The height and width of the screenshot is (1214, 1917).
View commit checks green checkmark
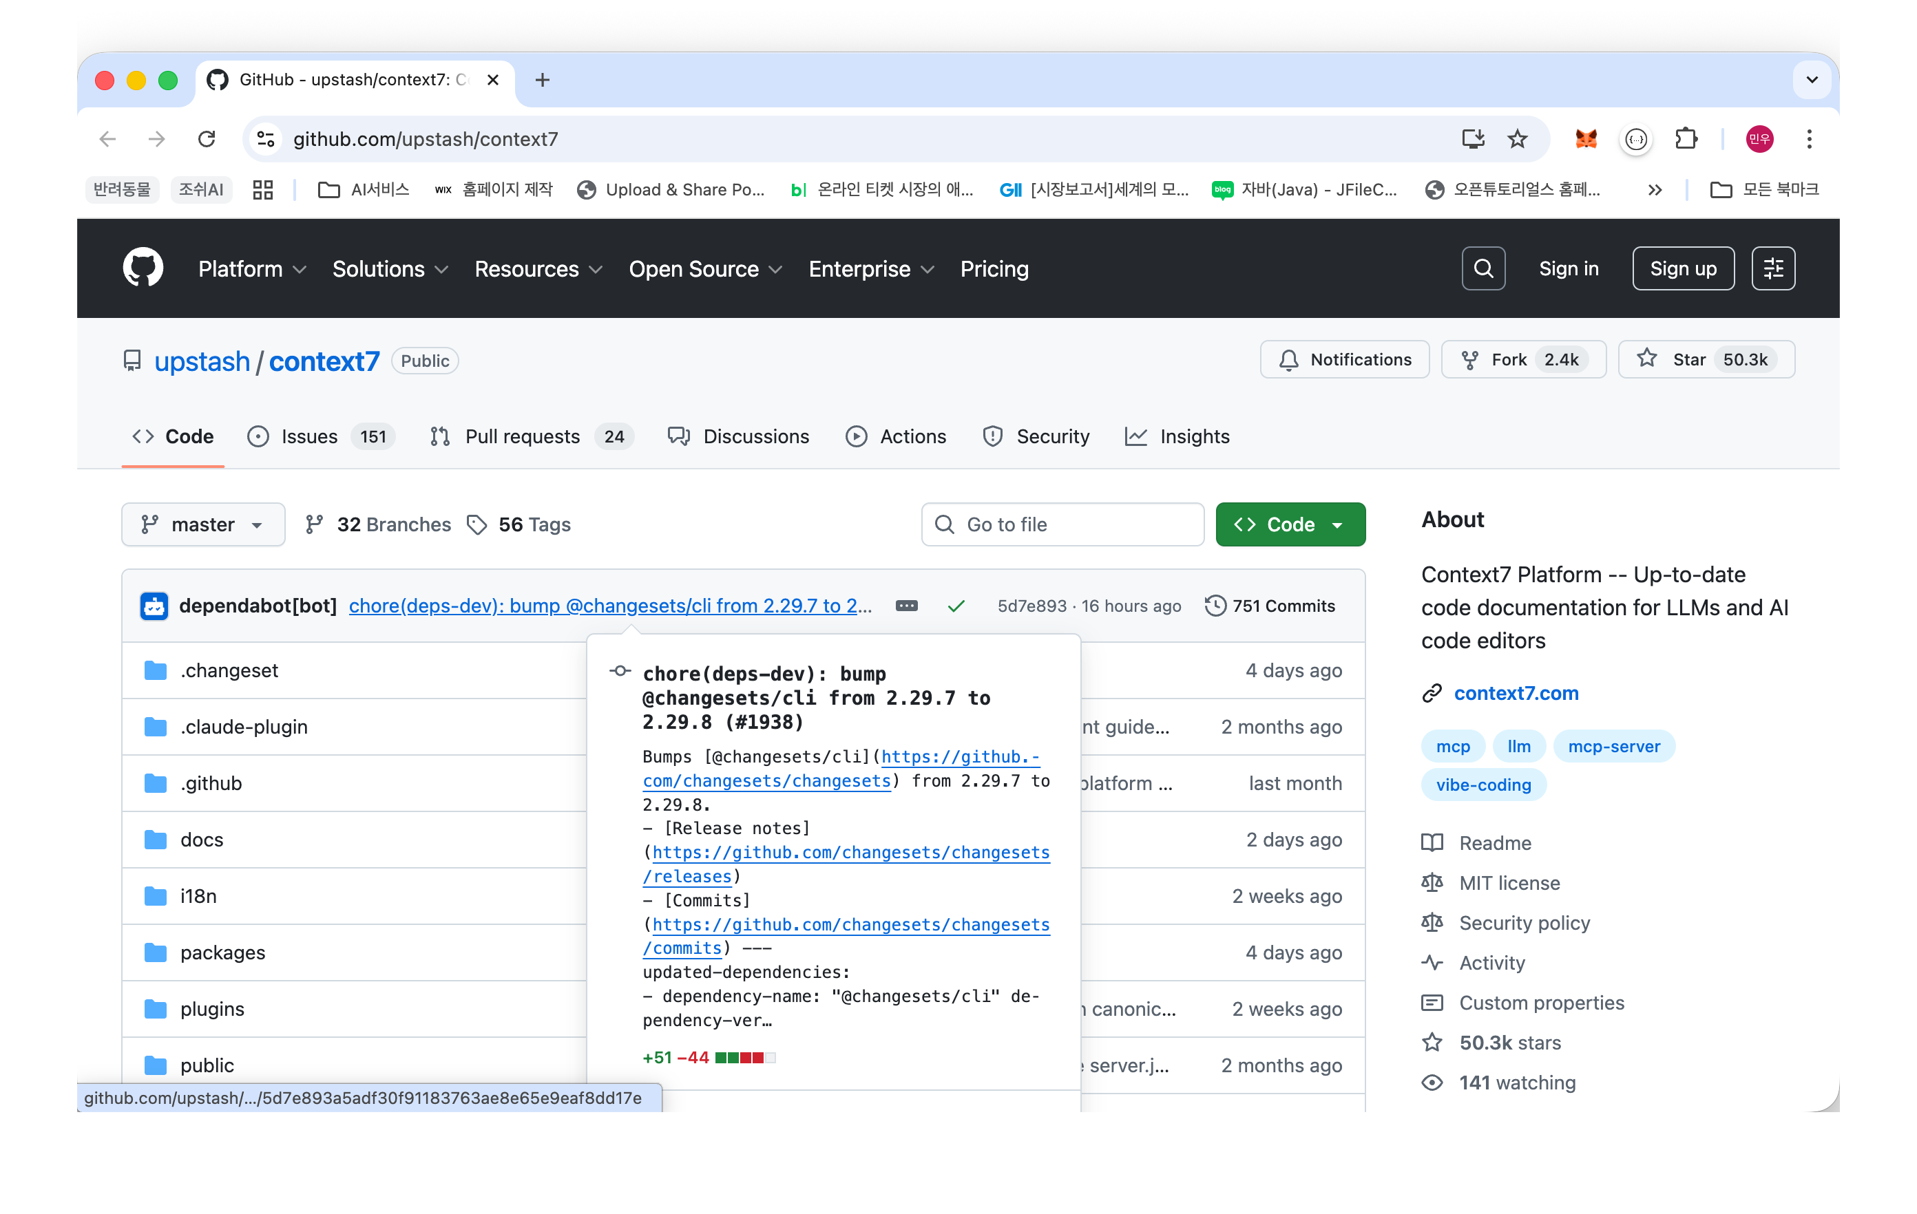(x=956, y=606)
